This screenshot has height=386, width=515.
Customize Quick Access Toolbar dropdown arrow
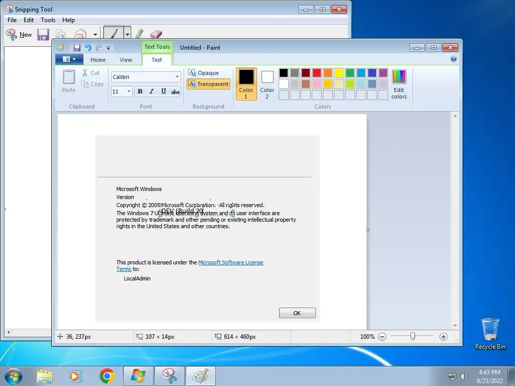108,48
